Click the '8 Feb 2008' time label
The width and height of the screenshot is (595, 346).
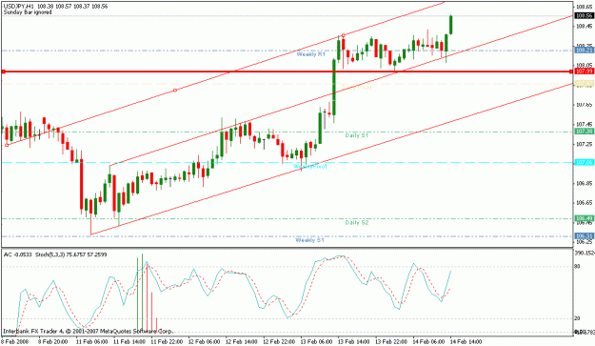click(14, 342)
